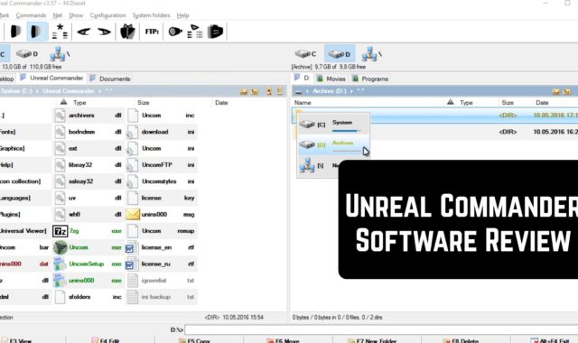Sort left panel by Size column
The width and height of the screenshot is (578, 343).
(143, 102)
